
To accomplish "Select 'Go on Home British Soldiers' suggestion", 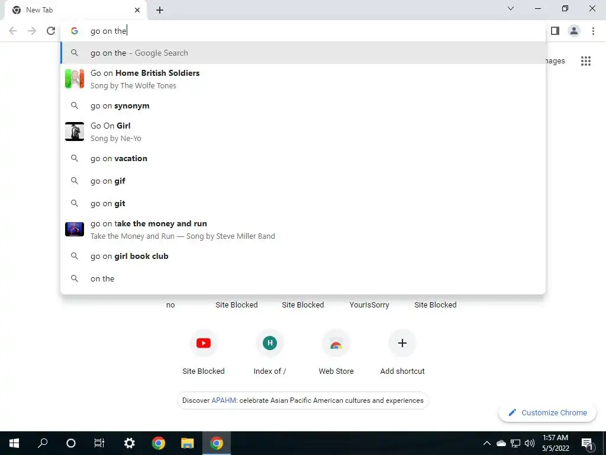I will tap(303, 79).
